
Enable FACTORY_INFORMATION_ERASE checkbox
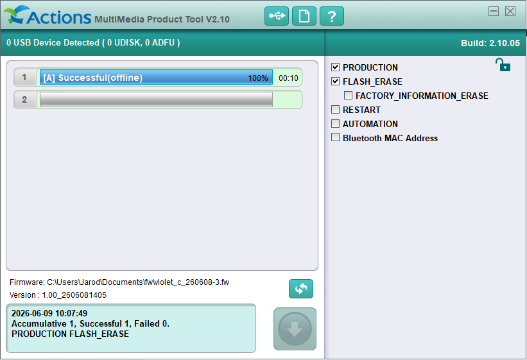348,96
